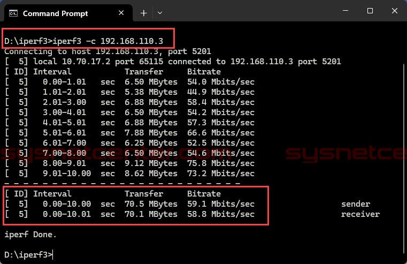Viewport: 407px width, 264px height.
Task: Click the '7.88 MBytes' transfer value
Action: [151, 132]
